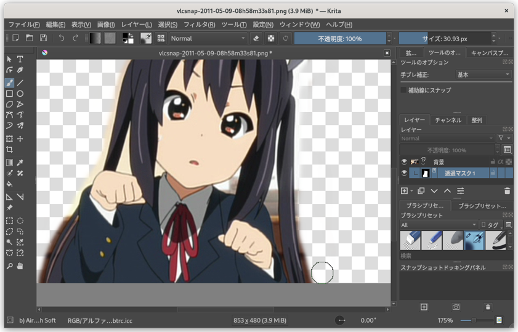The image size is (518, 332).
Task: Open the Normal blending mode dropdown in toolbar
Action: [208, 38]
